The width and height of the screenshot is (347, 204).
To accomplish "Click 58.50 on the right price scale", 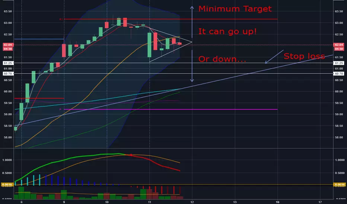I will [x=339, y=126].
